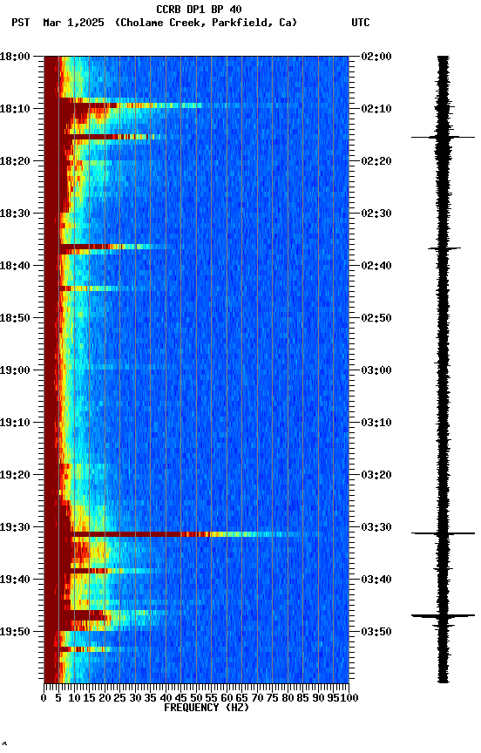
Task: Click the seismogram spike at 18:36
Action: tap(444, 248)
